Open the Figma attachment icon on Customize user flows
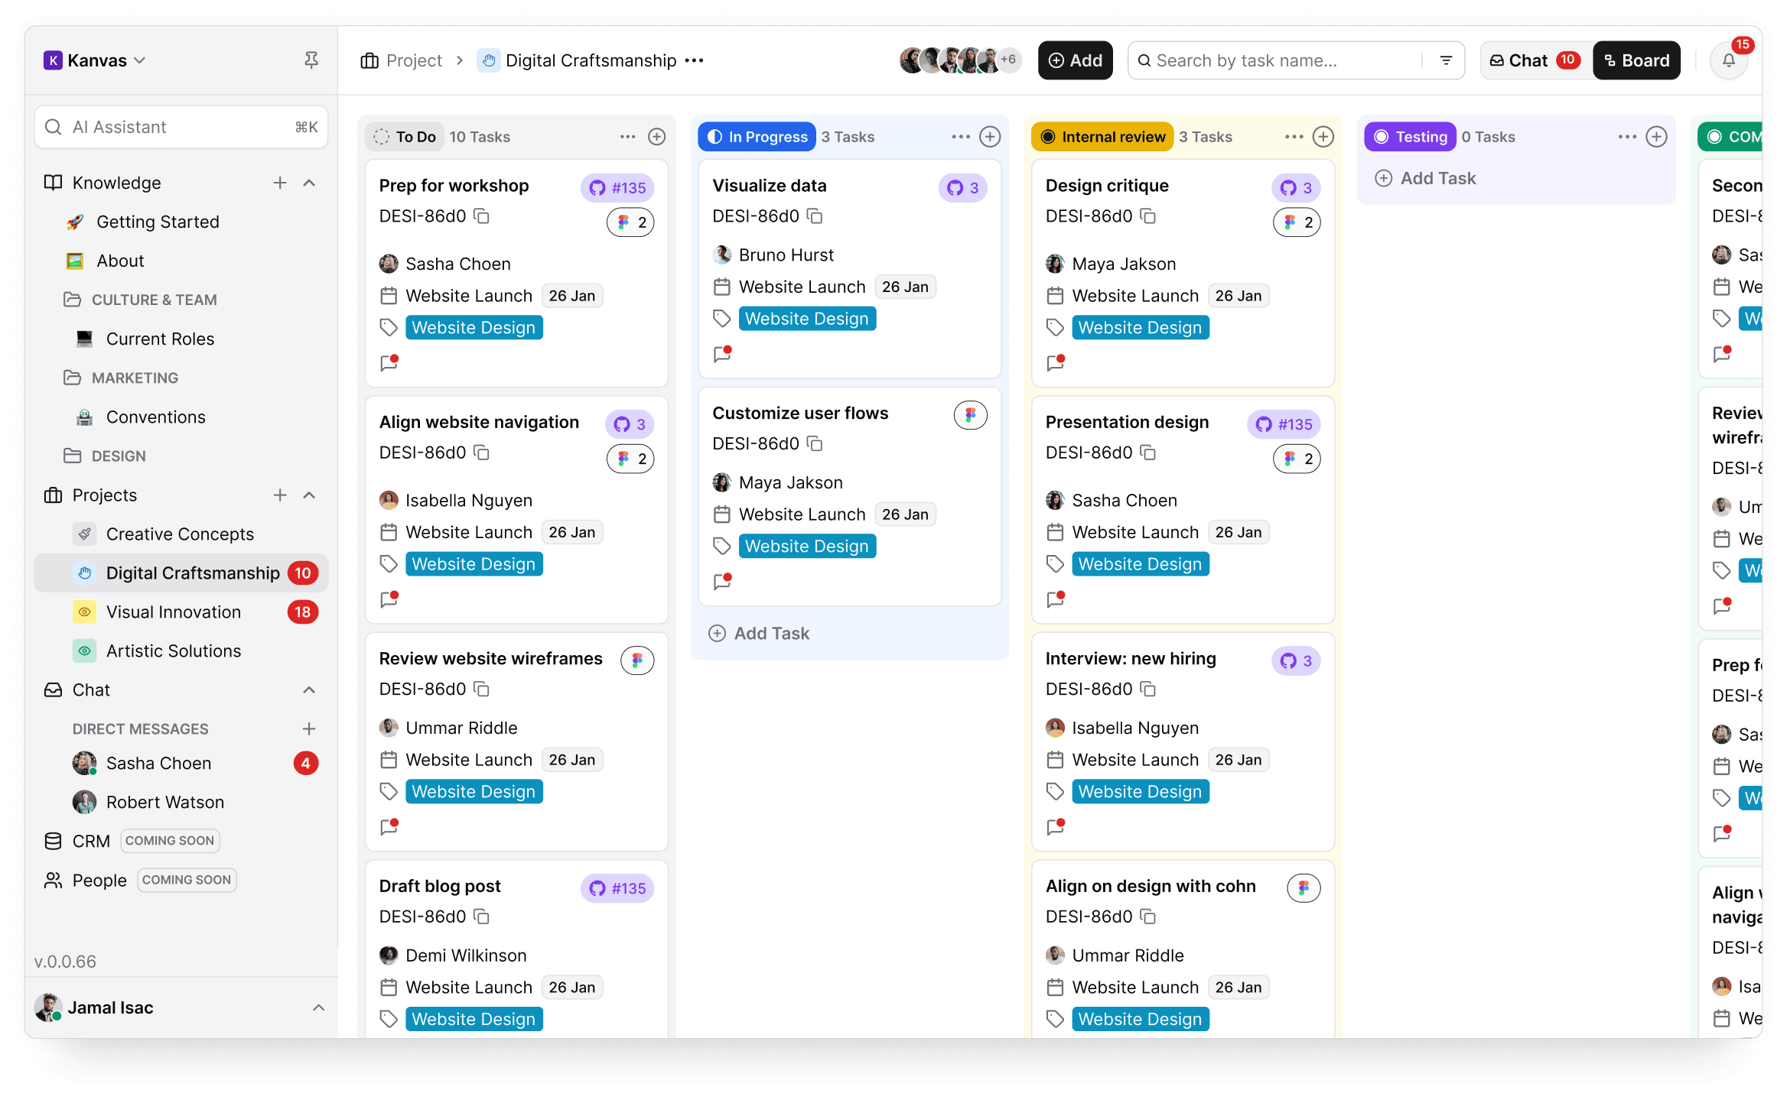Image resolution: width=1787 pixels, height=1100 pixels. tap(970, 415)
